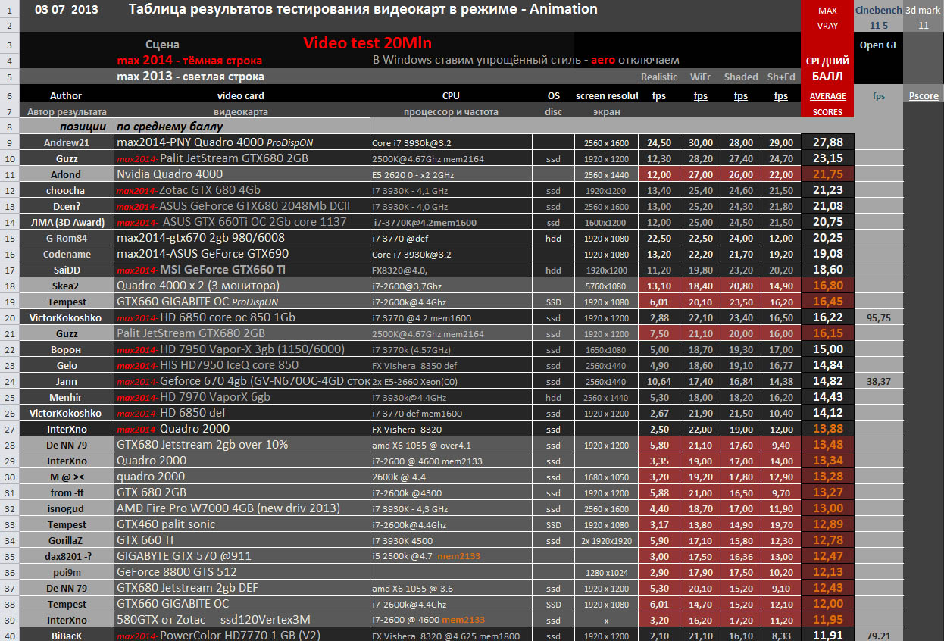Select the 'Video test 20Mln' title cell
This screenshot has height=641, width=944.
point(367,43)
